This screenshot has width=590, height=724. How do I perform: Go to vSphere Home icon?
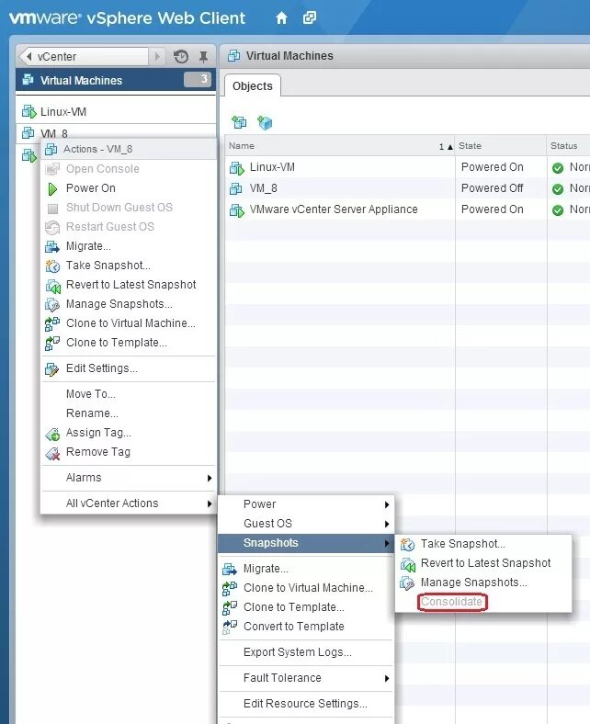click(x=281, y=18)
